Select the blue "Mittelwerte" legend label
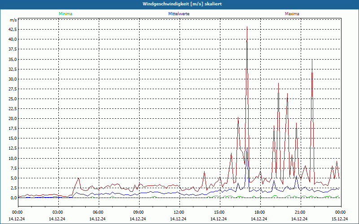The image size is (359, 224). tap(179, 14)
